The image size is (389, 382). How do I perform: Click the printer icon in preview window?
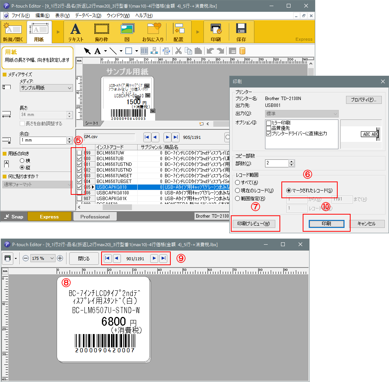click(x=8, y=258)
